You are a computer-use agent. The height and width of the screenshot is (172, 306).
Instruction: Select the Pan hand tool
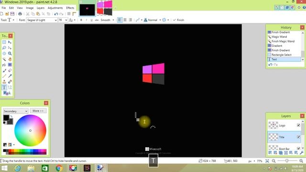click(x=10, y=59)
